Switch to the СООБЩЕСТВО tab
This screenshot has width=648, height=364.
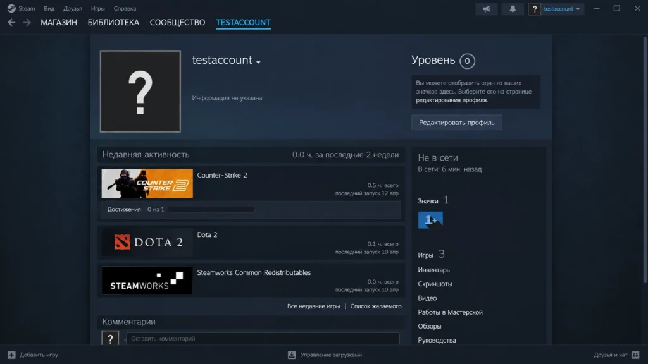[177, 23]
